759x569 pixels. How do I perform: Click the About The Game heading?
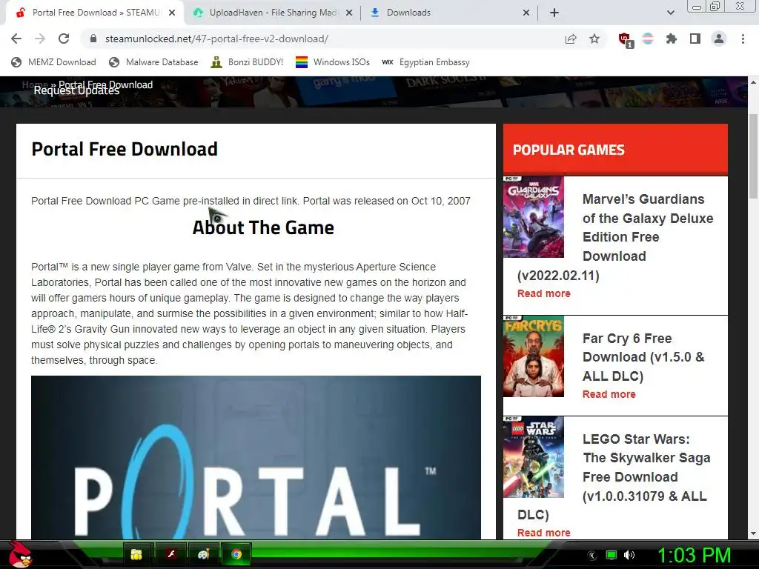263,228
